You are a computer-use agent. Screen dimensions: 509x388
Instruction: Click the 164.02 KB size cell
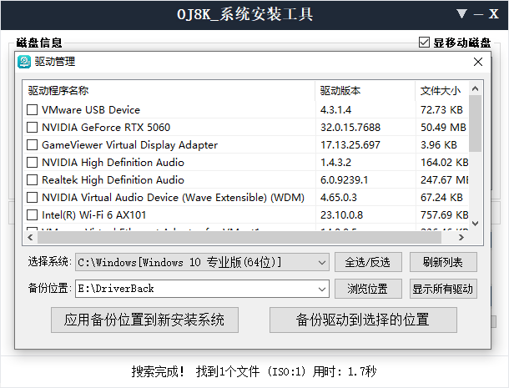[x=445, y=163]
